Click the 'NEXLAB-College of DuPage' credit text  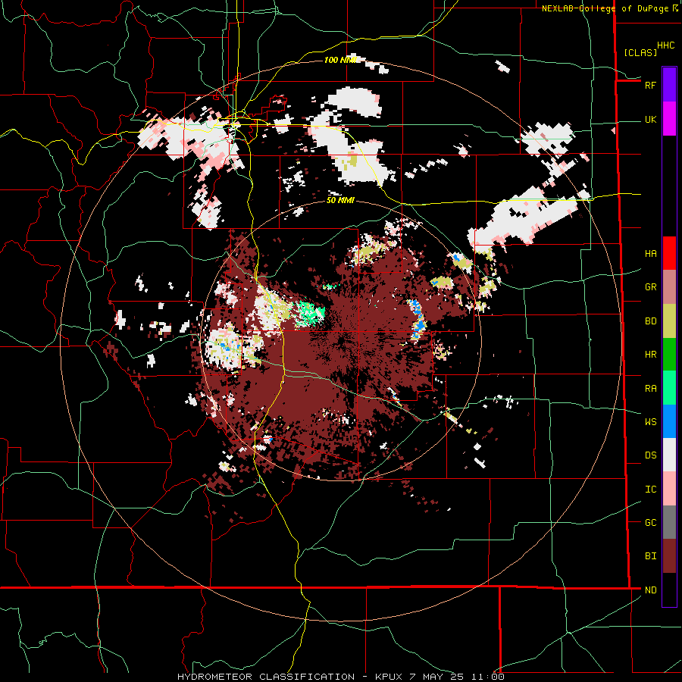(x=605, y=8)
